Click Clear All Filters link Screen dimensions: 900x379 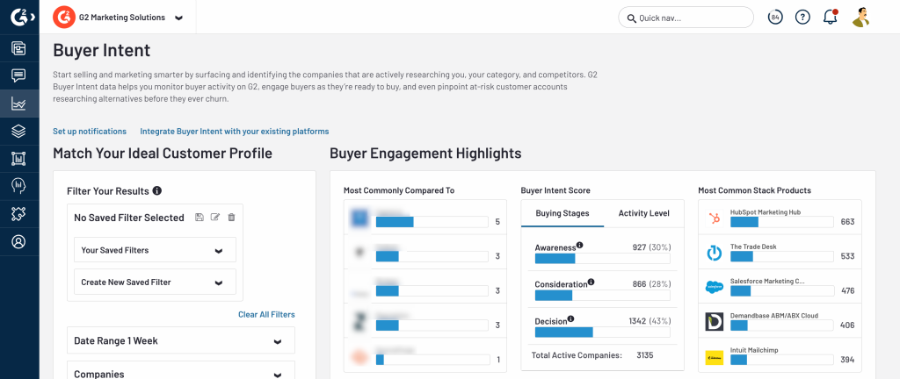point(266,314)
